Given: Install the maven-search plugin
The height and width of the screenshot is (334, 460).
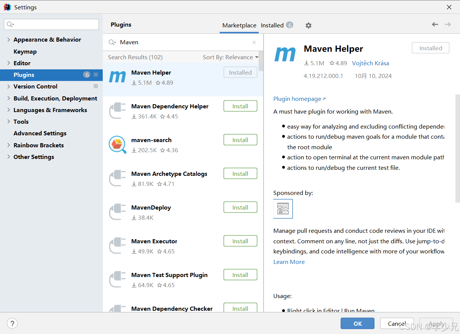Looking at the screenshot, I should click(240, 140).
